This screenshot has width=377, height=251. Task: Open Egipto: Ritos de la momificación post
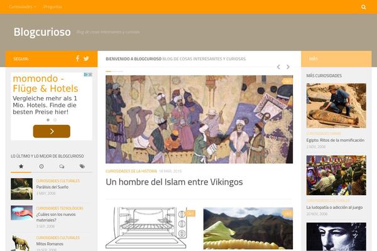click(335, 140)
